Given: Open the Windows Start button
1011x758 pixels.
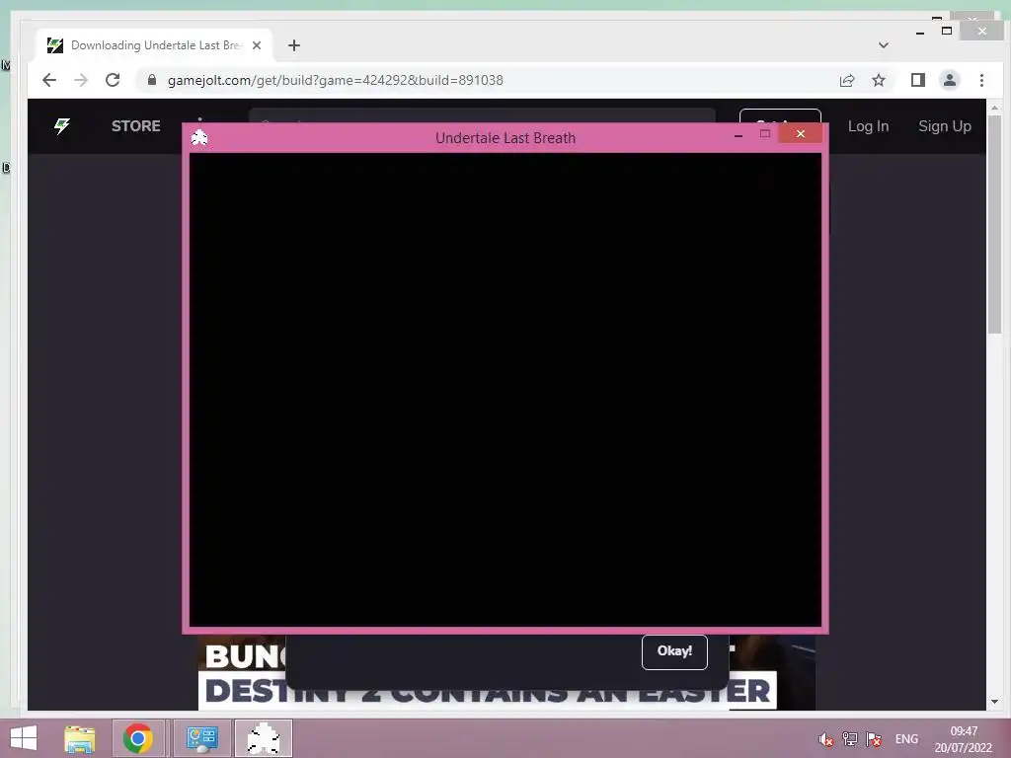Looking at the screenshot, I should (24, 738).
